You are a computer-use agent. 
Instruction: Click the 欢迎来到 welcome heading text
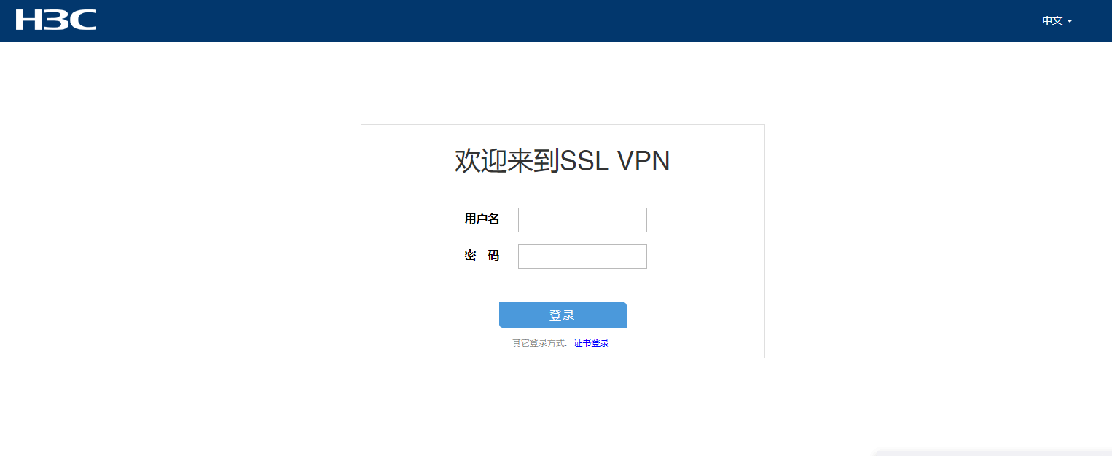pyautogui.click(x=506, y=161)
